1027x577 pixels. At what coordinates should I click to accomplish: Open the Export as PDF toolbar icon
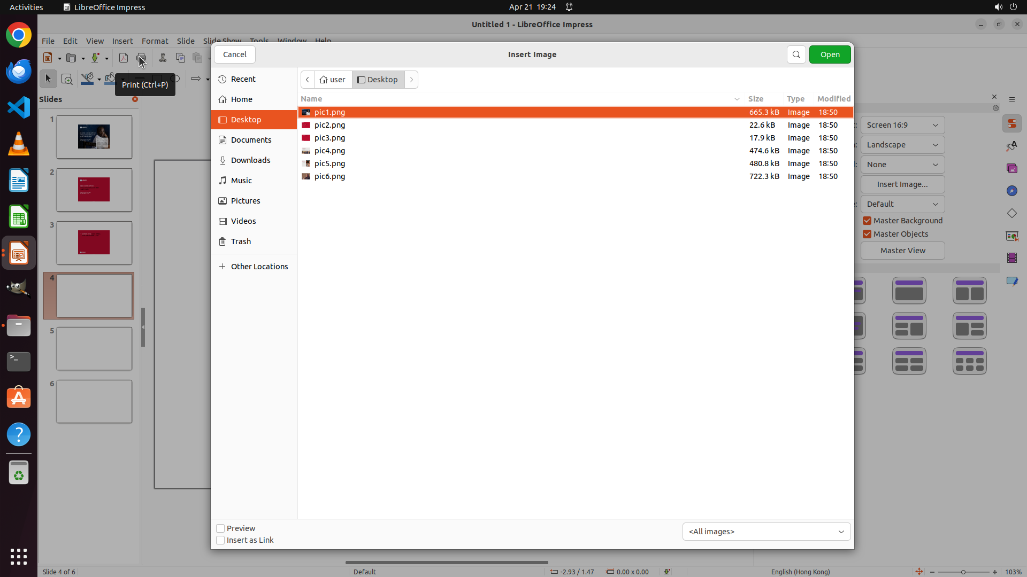[124, 58]
